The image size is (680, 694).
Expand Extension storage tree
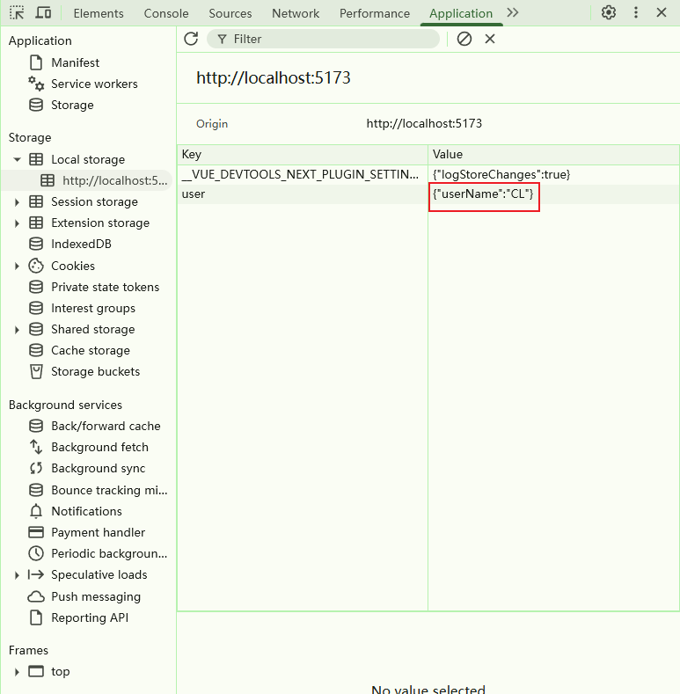[x=17, y=223]
